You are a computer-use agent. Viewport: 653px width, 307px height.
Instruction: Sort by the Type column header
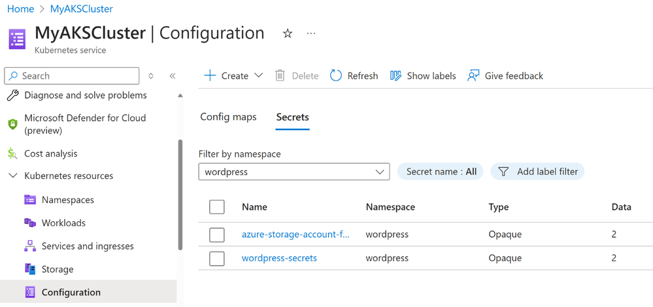point(499,207)
